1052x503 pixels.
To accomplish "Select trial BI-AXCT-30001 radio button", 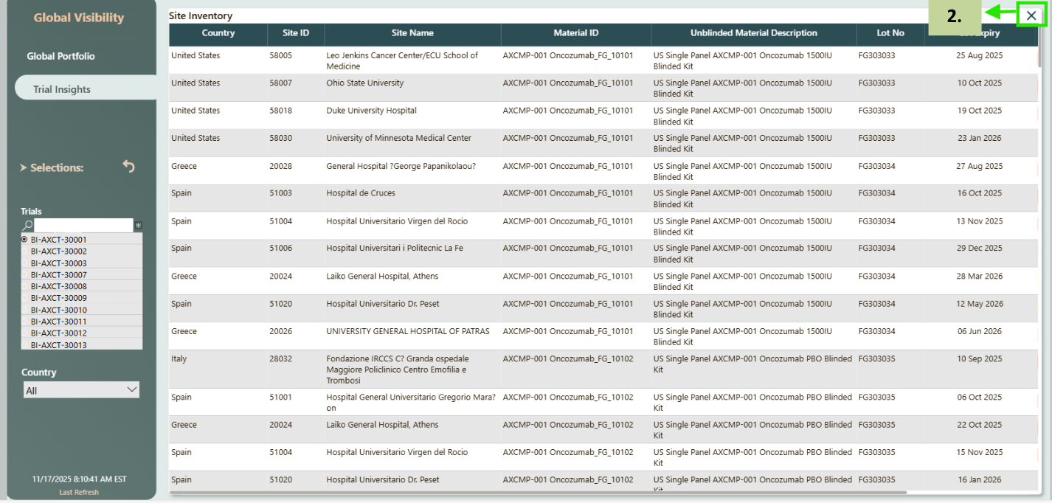I will coord(25,240).
